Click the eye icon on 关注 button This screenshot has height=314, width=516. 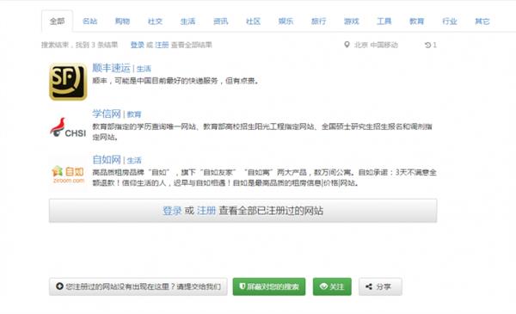pos(324,286)
